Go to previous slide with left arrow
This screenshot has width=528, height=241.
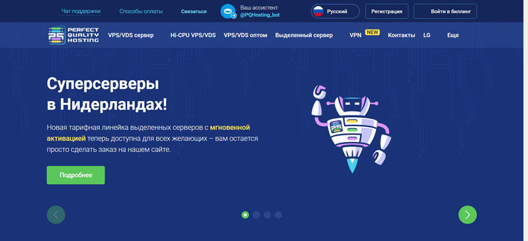tap(56, 215)
